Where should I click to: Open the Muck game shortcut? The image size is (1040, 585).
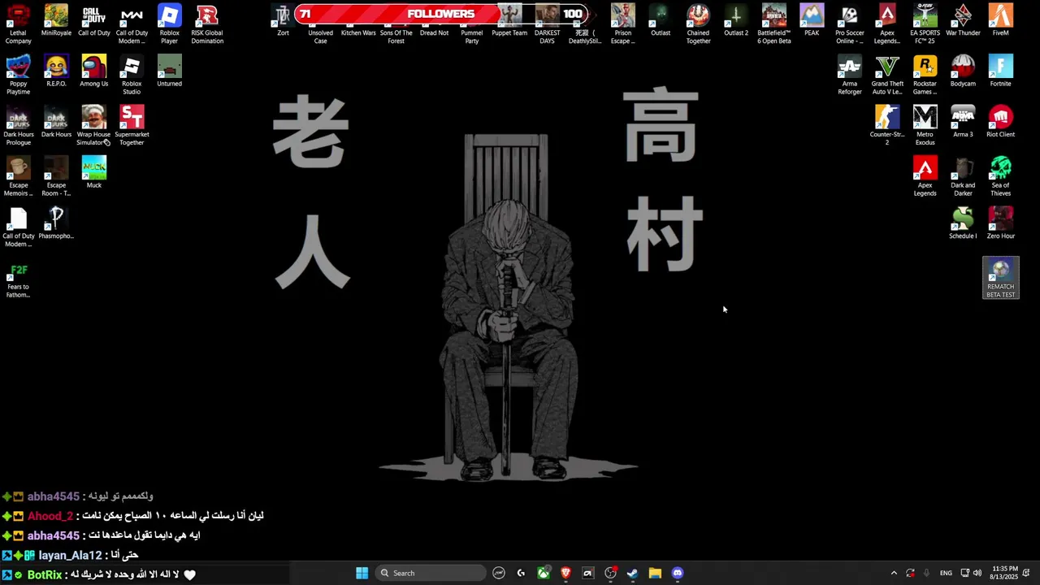[93, 171]
